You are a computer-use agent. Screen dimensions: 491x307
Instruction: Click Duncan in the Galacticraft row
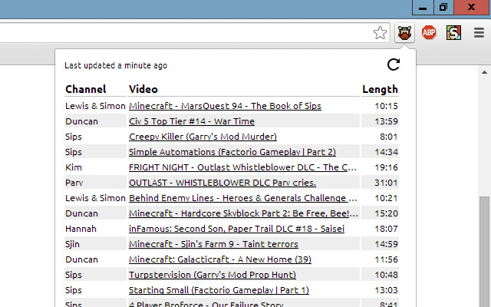pos(81,259)
